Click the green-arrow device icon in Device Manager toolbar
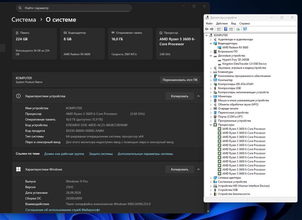 tap(238, 29)
